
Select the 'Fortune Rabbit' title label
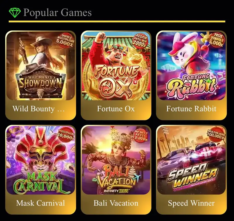coord(191,109)
